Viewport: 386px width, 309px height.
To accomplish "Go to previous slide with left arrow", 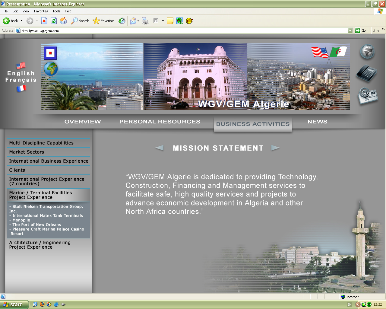I will pyautogui.click(x=159, y=148).
